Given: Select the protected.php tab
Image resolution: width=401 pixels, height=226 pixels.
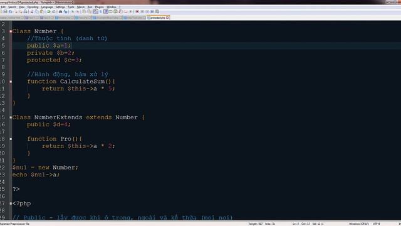Looking at the screenshot, I should pyautogui.click(x=158, y=18).
